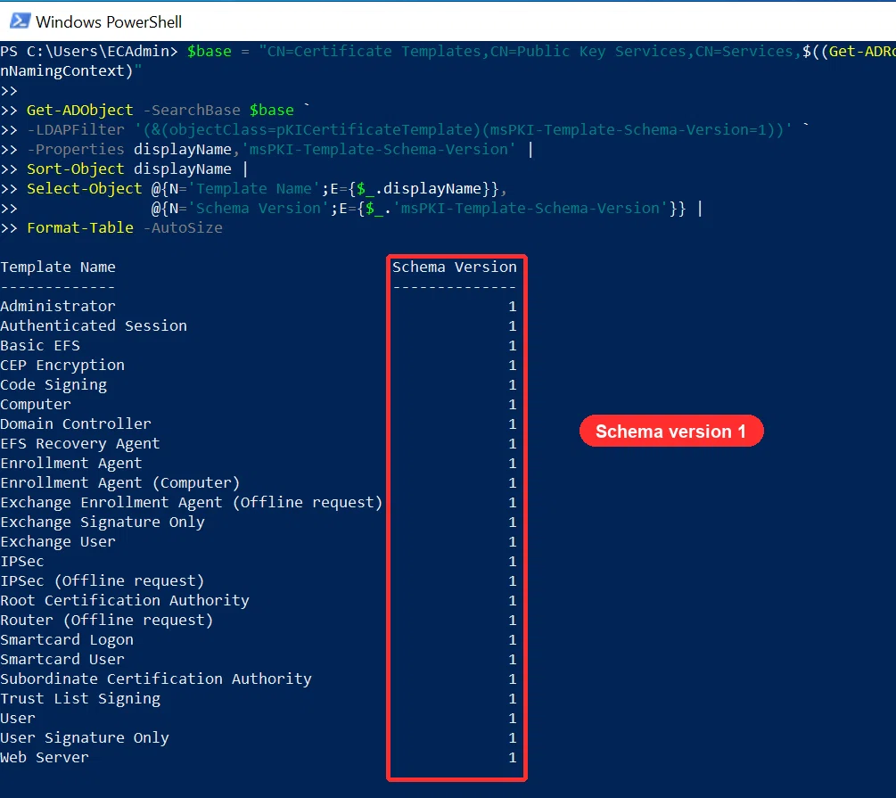Click the '-LDAPFilter' parameter text

(x=76, y=130)
